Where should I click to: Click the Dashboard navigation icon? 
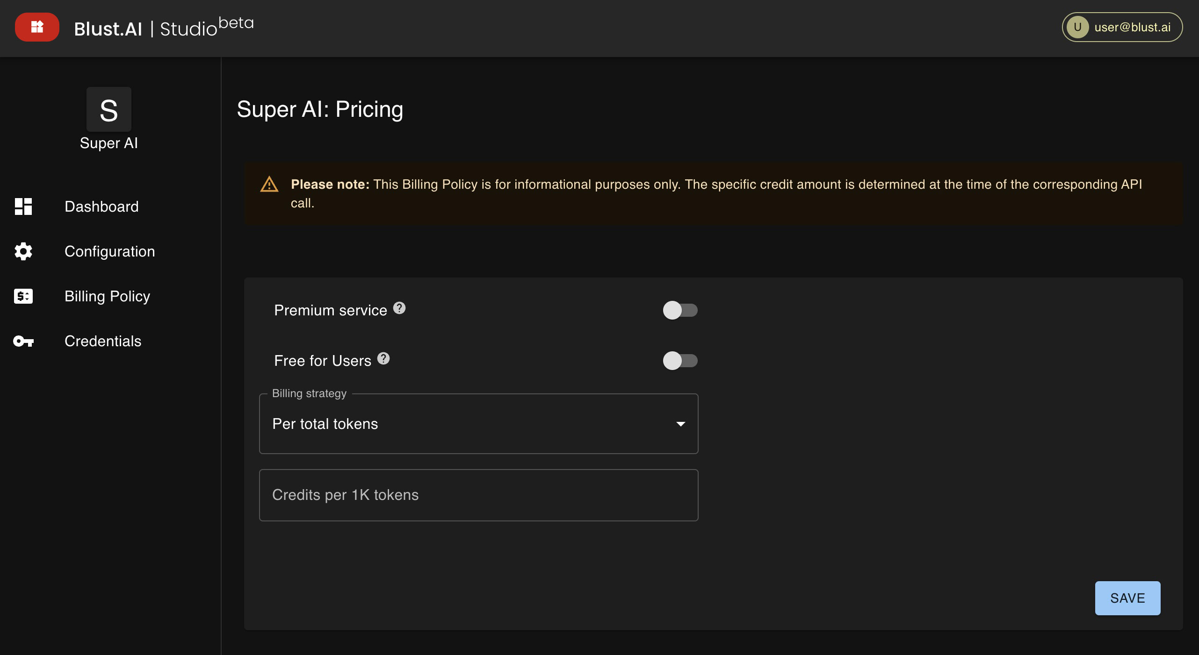click(23, 206)
